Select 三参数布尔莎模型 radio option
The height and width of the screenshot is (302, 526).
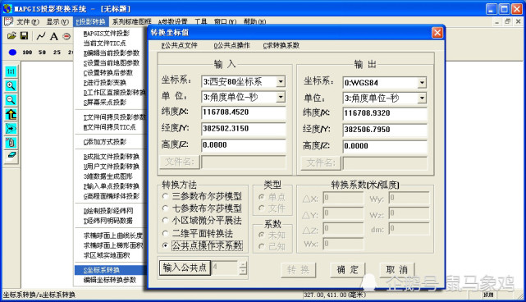pyautogui.click(x=165, y=196)
